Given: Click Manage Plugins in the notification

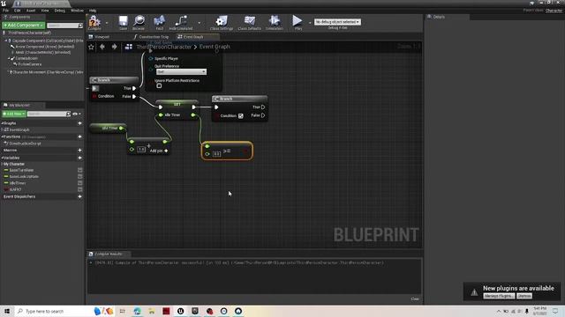Looking at the screenshot, I should pyautogui.click(x=499, y=296).
